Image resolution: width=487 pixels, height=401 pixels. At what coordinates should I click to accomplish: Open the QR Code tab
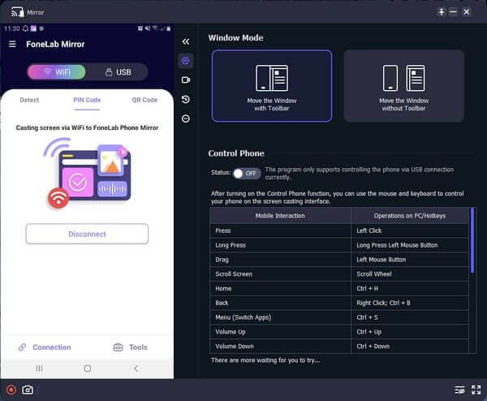pyautogui.click(x=144, y=100)
